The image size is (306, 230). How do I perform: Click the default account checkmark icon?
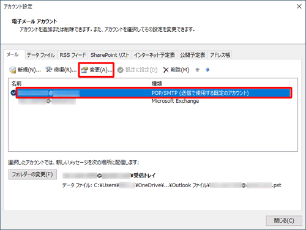[x=13, y=93]
